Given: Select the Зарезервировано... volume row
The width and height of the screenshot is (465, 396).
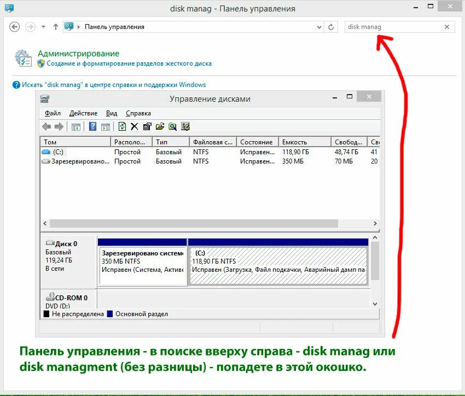Looking at the screenshot, I should (x=210, y=161).
